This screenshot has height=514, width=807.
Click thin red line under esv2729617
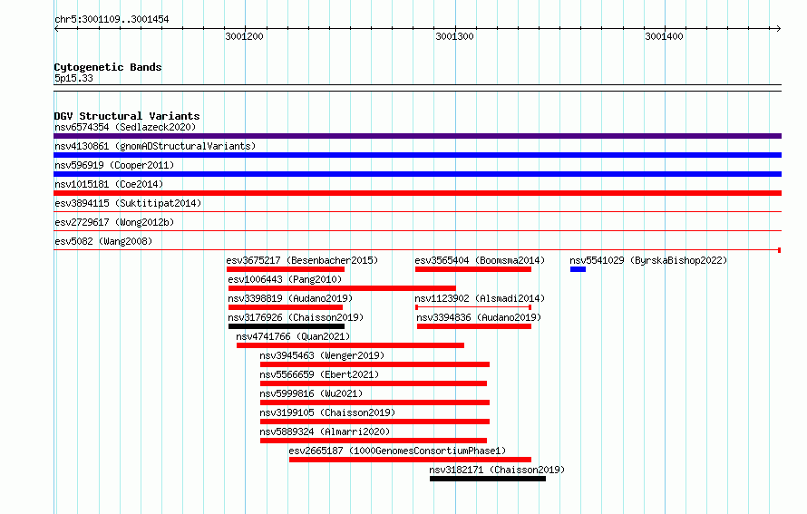coord(417,230)
